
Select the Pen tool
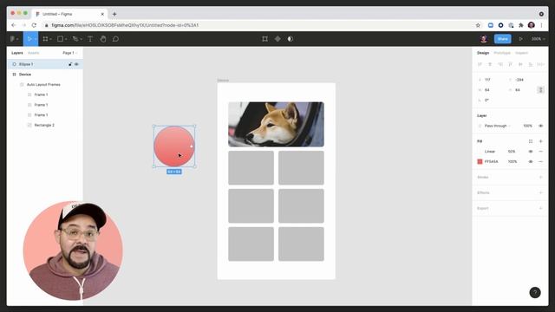pyautogui.click(x=75, y=39)
